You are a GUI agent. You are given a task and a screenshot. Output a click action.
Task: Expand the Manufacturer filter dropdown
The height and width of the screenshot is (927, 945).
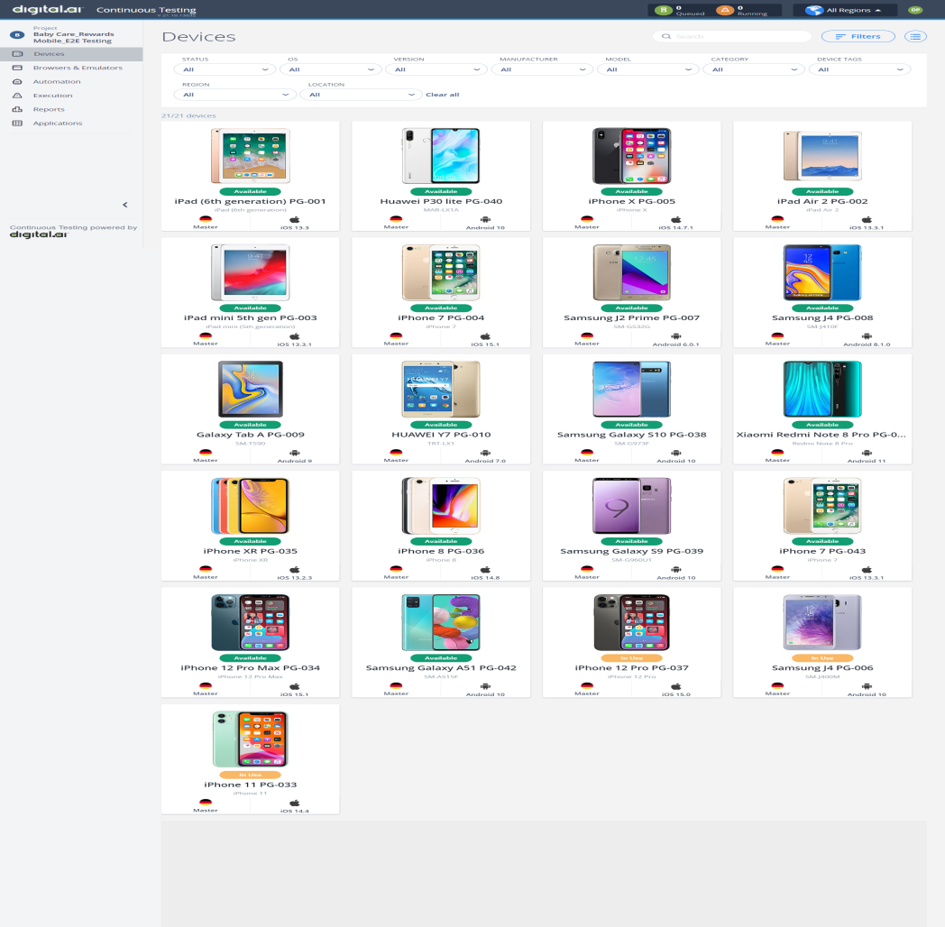coord(543,70)
